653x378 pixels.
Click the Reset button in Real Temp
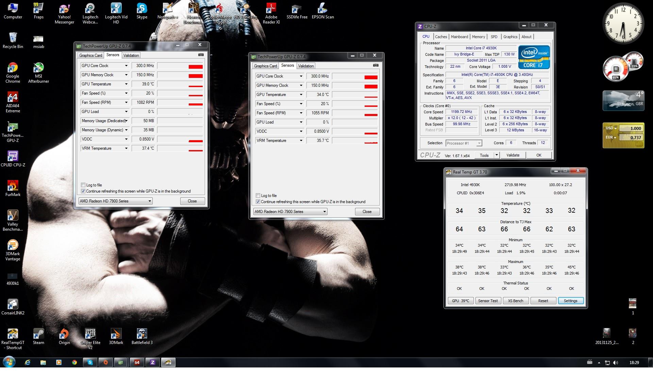click(x=543, y=301)
